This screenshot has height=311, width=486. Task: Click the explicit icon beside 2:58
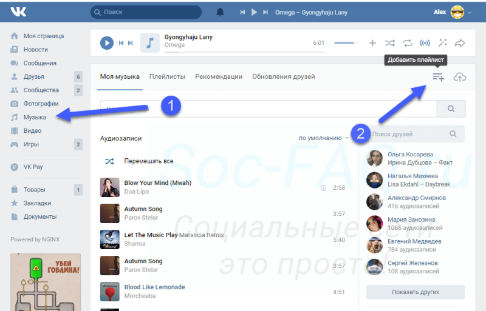(323, 188)
